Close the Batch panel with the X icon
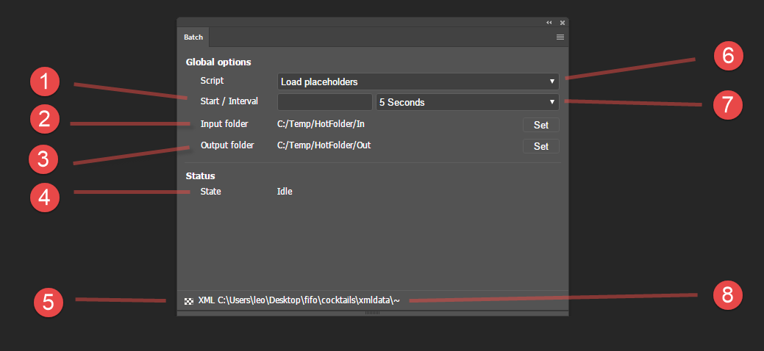Screen dimensions: 764x351 pyautogui.click(x=562, y=22)
